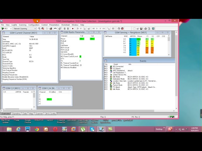
Task: Open the Help menu
Action: point(82,25)
